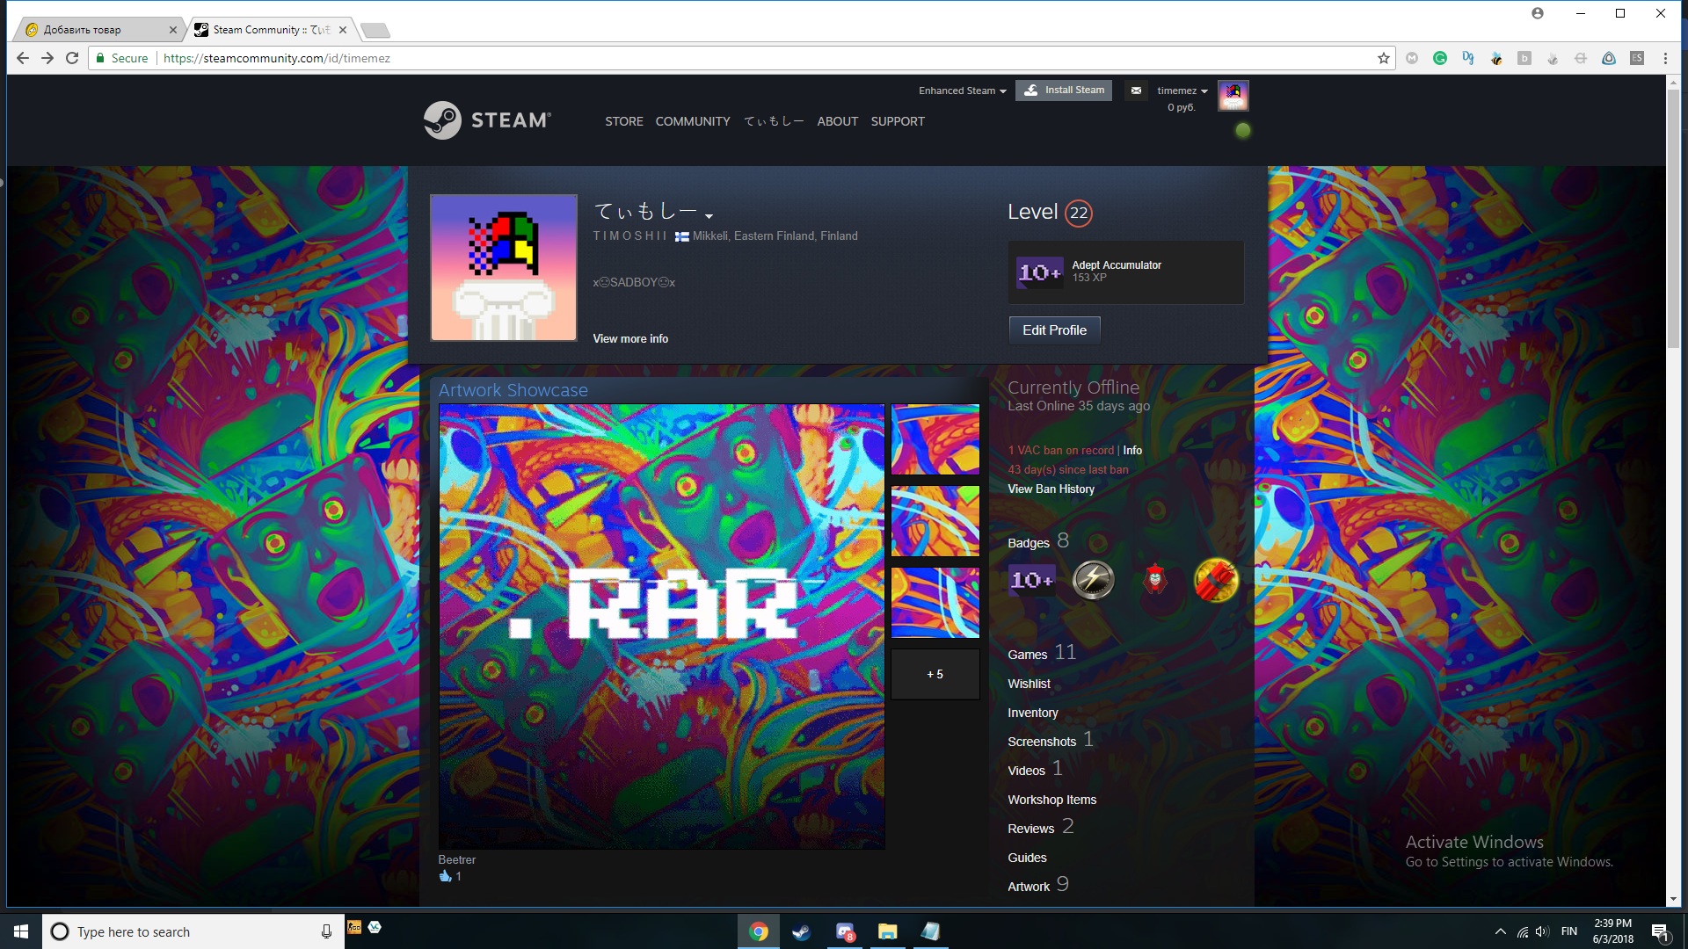
Task: Open Discord from the taskbar
Action: pyautogui.click(x=845, y=931)
